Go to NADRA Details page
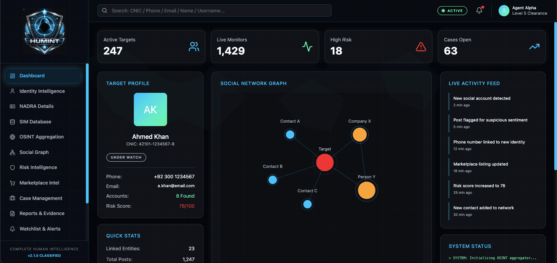 click(x=43, y=106)
